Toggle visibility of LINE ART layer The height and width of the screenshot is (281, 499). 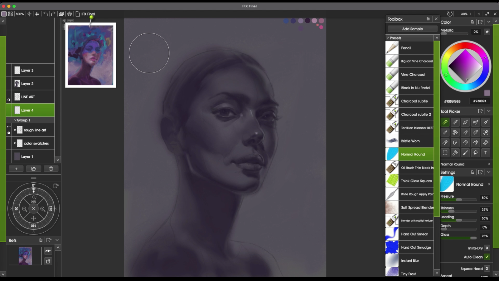9,100
